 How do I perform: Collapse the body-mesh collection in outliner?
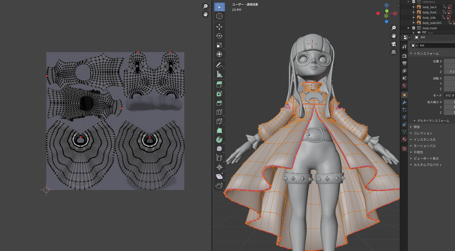click(x=408, y=28)
